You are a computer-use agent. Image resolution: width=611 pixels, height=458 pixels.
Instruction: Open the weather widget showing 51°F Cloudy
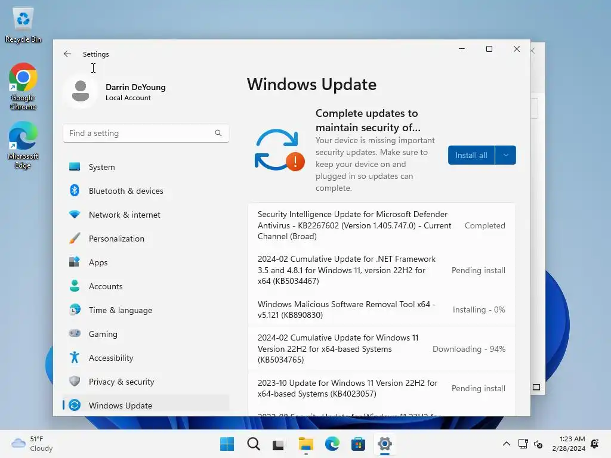point(32,444)
